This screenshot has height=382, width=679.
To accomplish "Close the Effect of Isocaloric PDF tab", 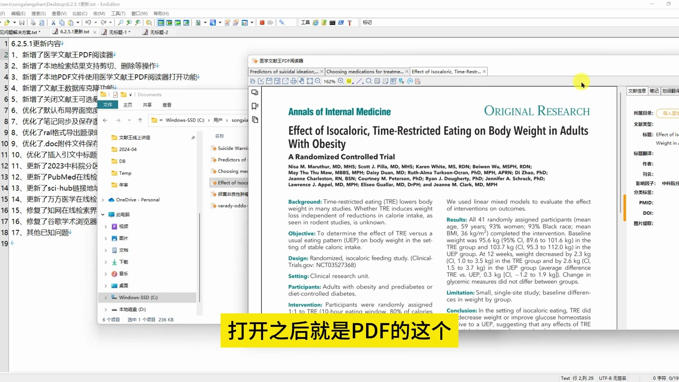I will (484, 72).
